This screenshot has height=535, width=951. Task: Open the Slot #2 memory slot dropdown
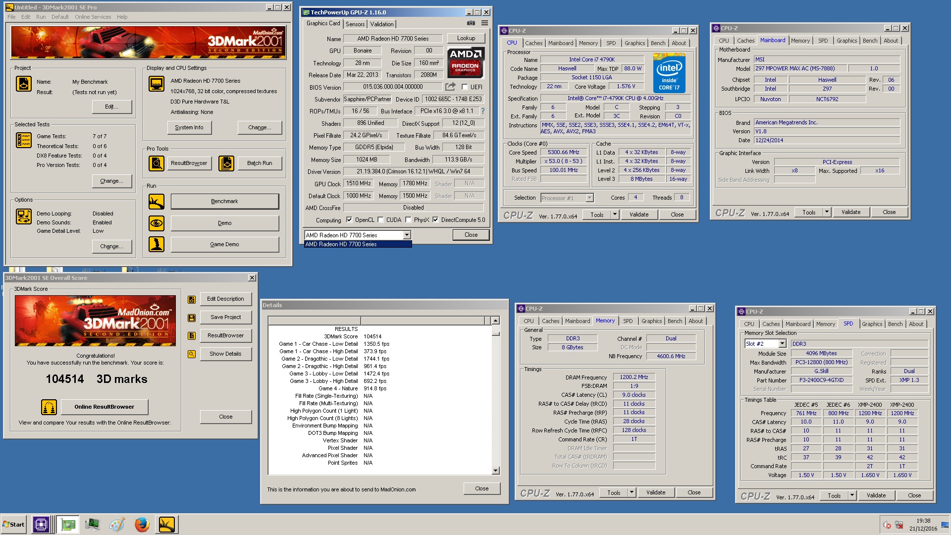tap(783, 344)
